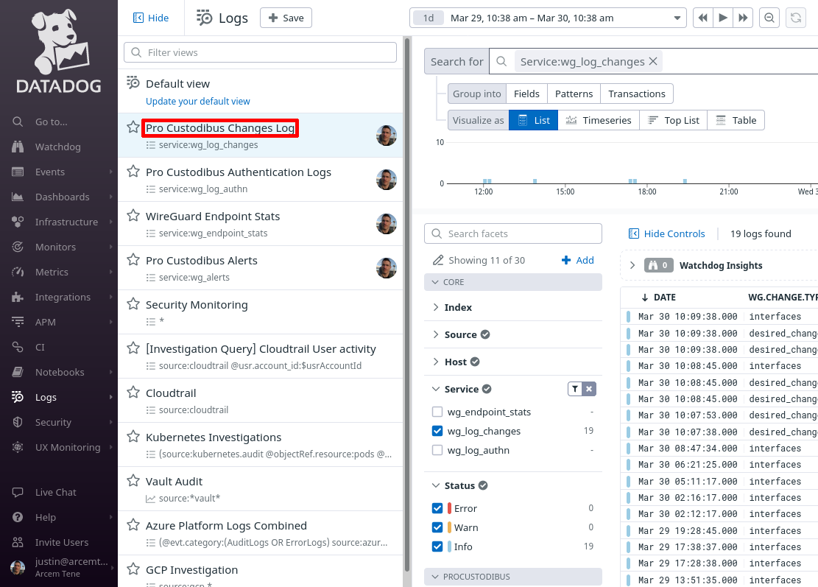Uncheck the wg_log_changes service facet
Image resolution: width=818 pixels, height=587 pixels.
point(437,431)
